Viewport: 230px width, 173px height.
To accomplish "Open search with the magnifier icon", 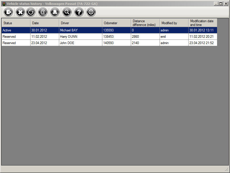I will (x=67, y=12).
